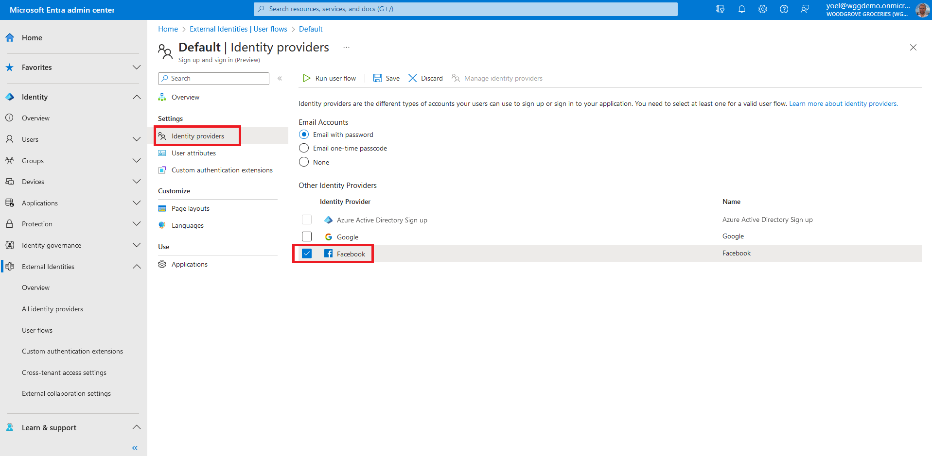
Task: Click External Identities | User flows breadcrumb
Action: [x=238, y=29]
